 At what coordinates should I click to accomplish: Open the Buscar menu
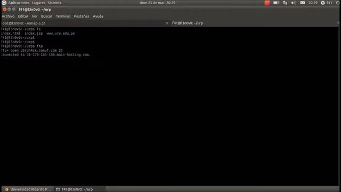click(46, 17)
